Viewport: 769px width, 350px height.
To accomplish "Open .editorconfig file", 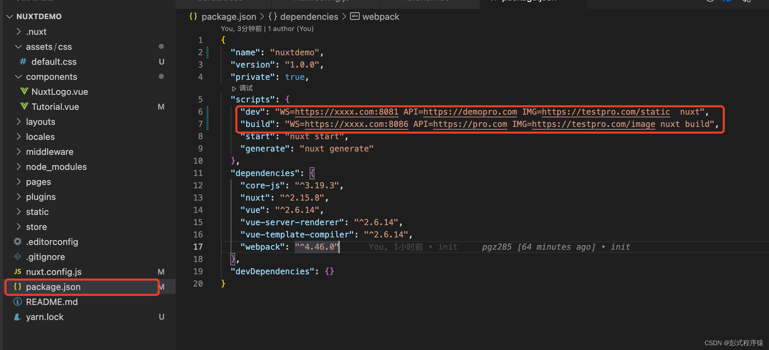I will point(52,242).
